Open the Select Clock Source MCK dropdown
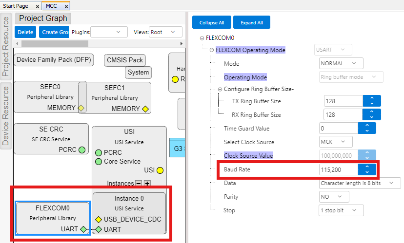The height and width of the screenshot is (243, 404). click(x=336, y=142)
